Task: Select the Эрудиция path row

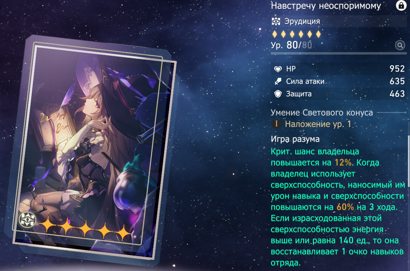Action: coord(338,21)
